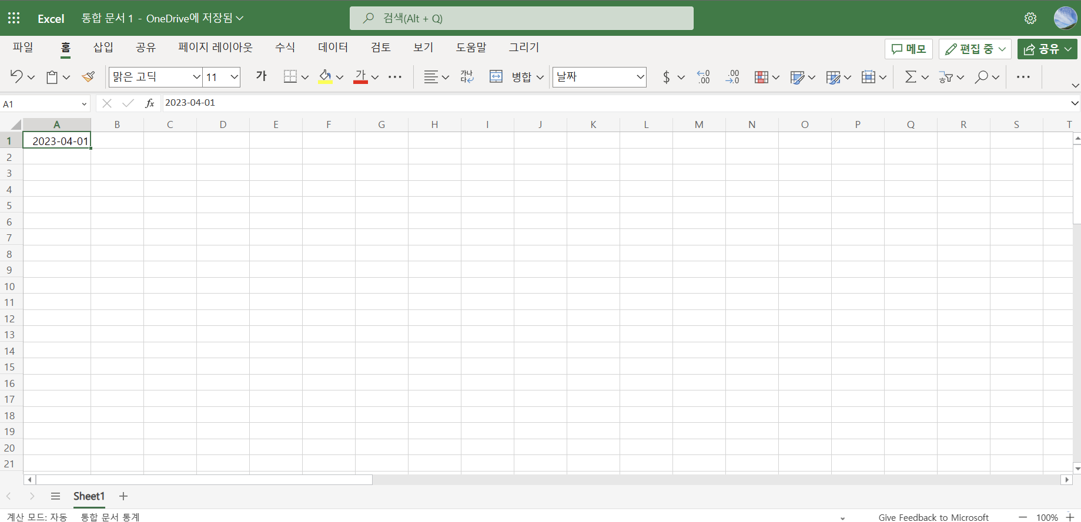Click the 메모 button
This screenshot has width=1081, height=522.
909,49
